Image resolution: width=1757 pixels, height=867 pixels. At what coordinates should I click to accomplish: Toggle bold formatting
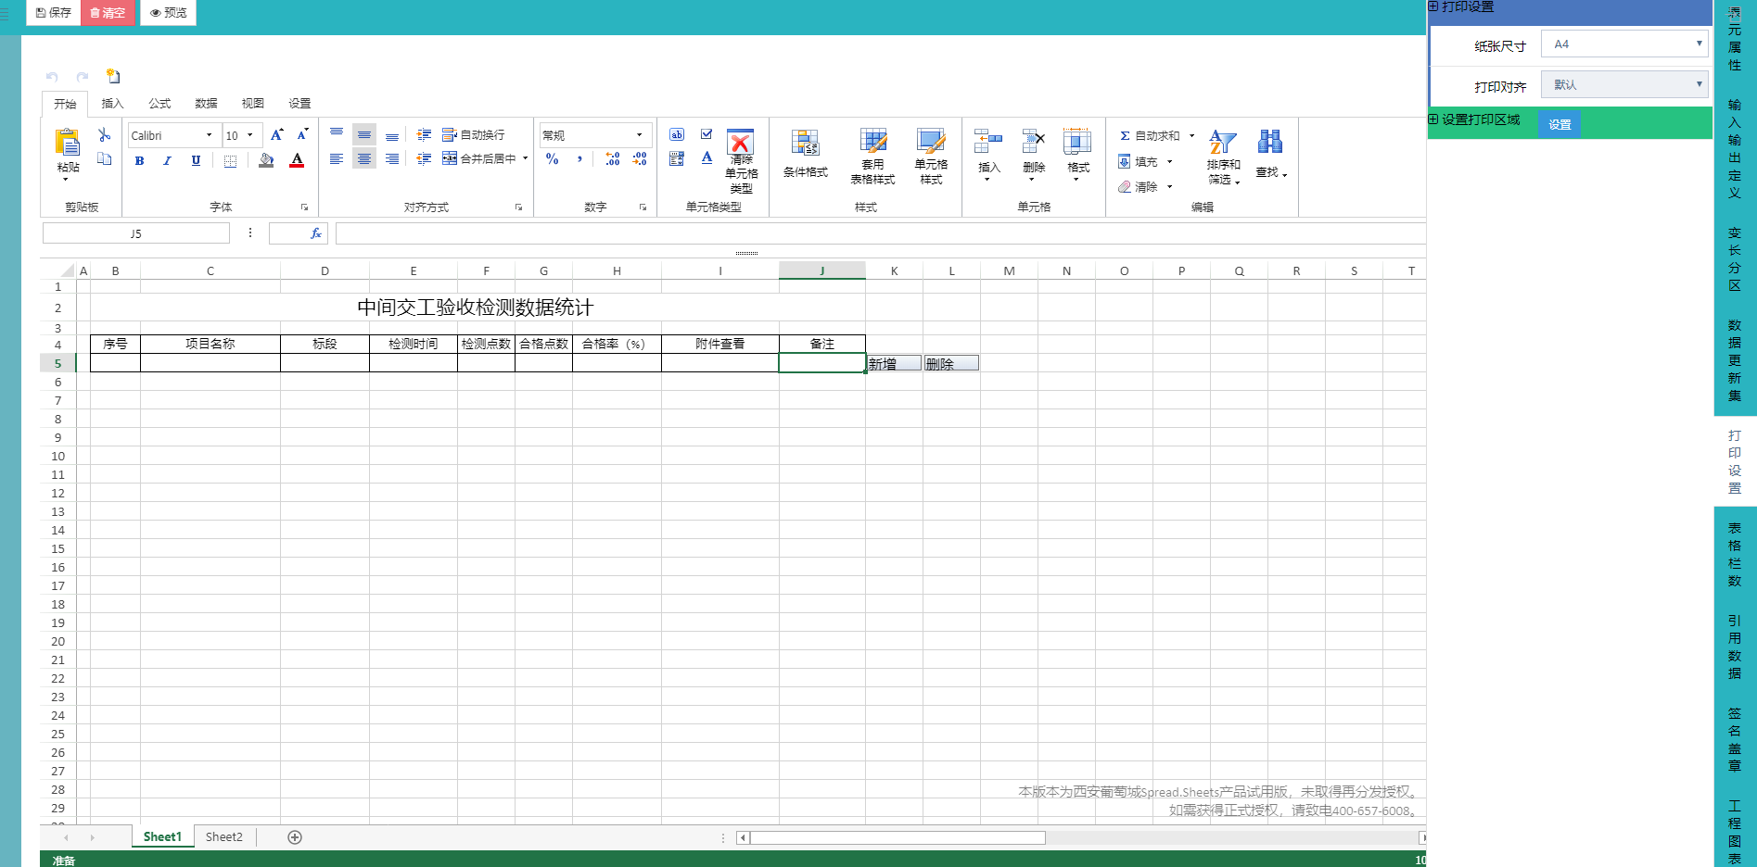click(140, 160)
